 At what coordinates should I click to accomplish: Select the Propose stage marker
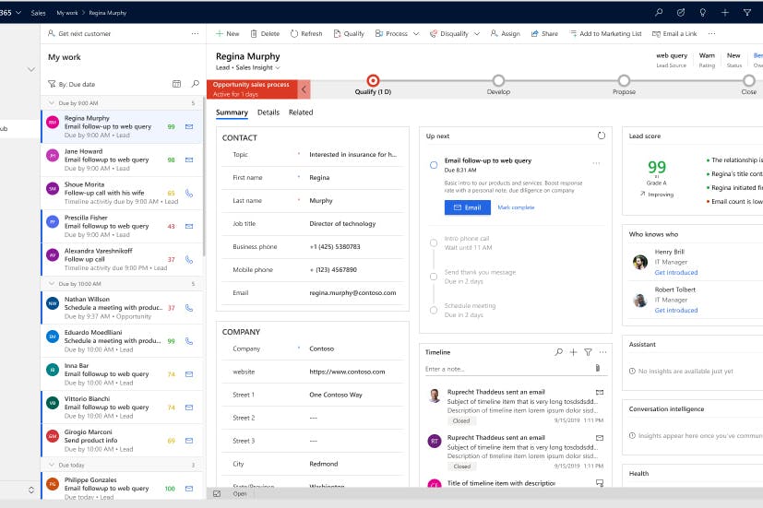(x=624, y=81)
